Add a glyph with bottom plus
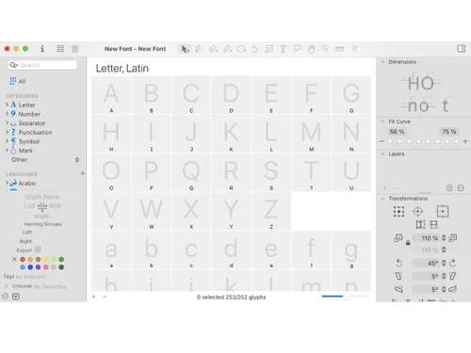The height and width of the screenshot is (353, 471). tap(93, 297)
